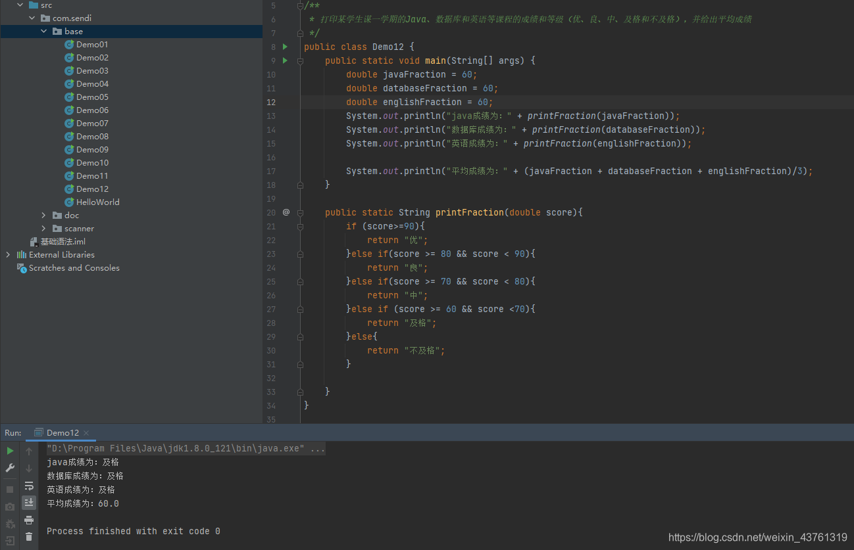Click the Demo03 class icon
The height and width of the screenshot is (550, 854).
click(69, 71)
